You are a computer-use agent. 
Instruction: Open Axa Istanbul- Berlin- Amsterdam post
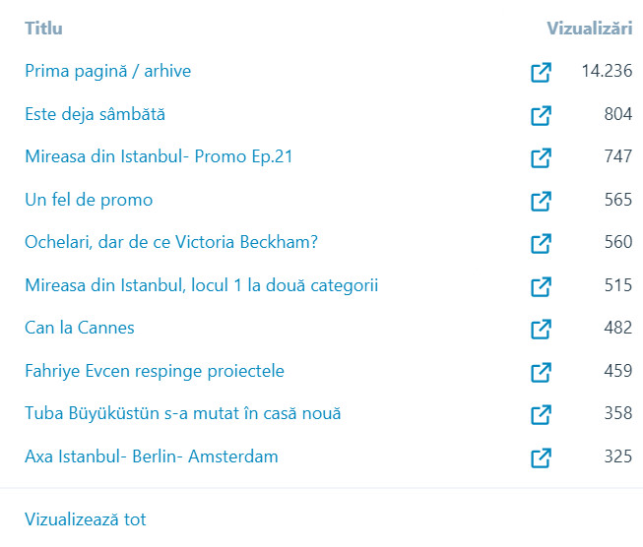(x=152, y=456)
